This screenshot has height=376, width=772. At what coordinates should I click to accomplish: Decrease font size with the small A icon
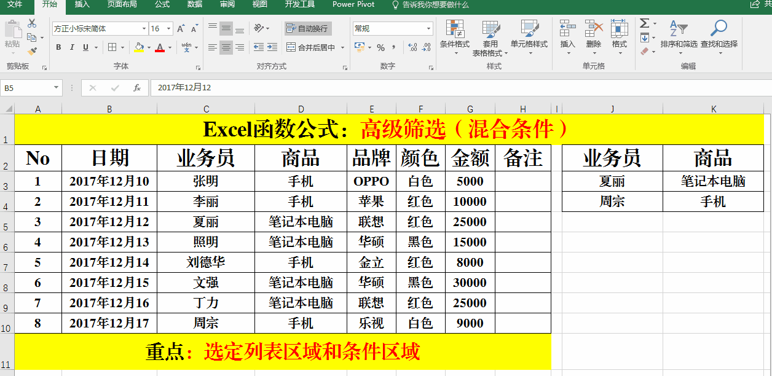coord(194,28)
